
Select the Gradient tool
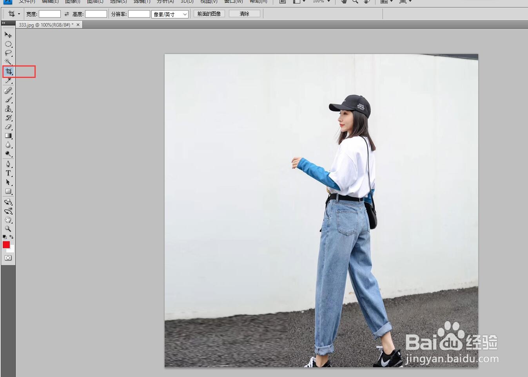pyautogui.click(x=8, y=136)
